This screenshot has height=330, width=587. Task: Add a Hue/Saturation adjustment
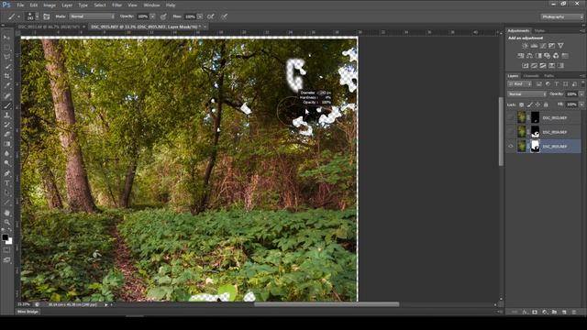[x=521, y=56]
